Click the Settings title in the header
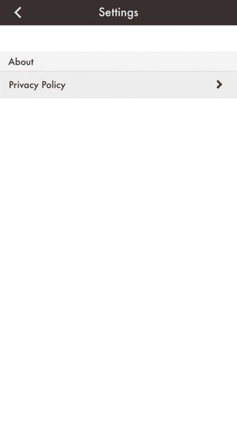Viewport: 237px width, 421px height. [118, 12]
